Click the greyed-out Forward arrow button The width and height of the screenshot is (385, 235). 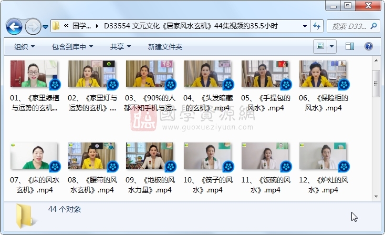33,26
